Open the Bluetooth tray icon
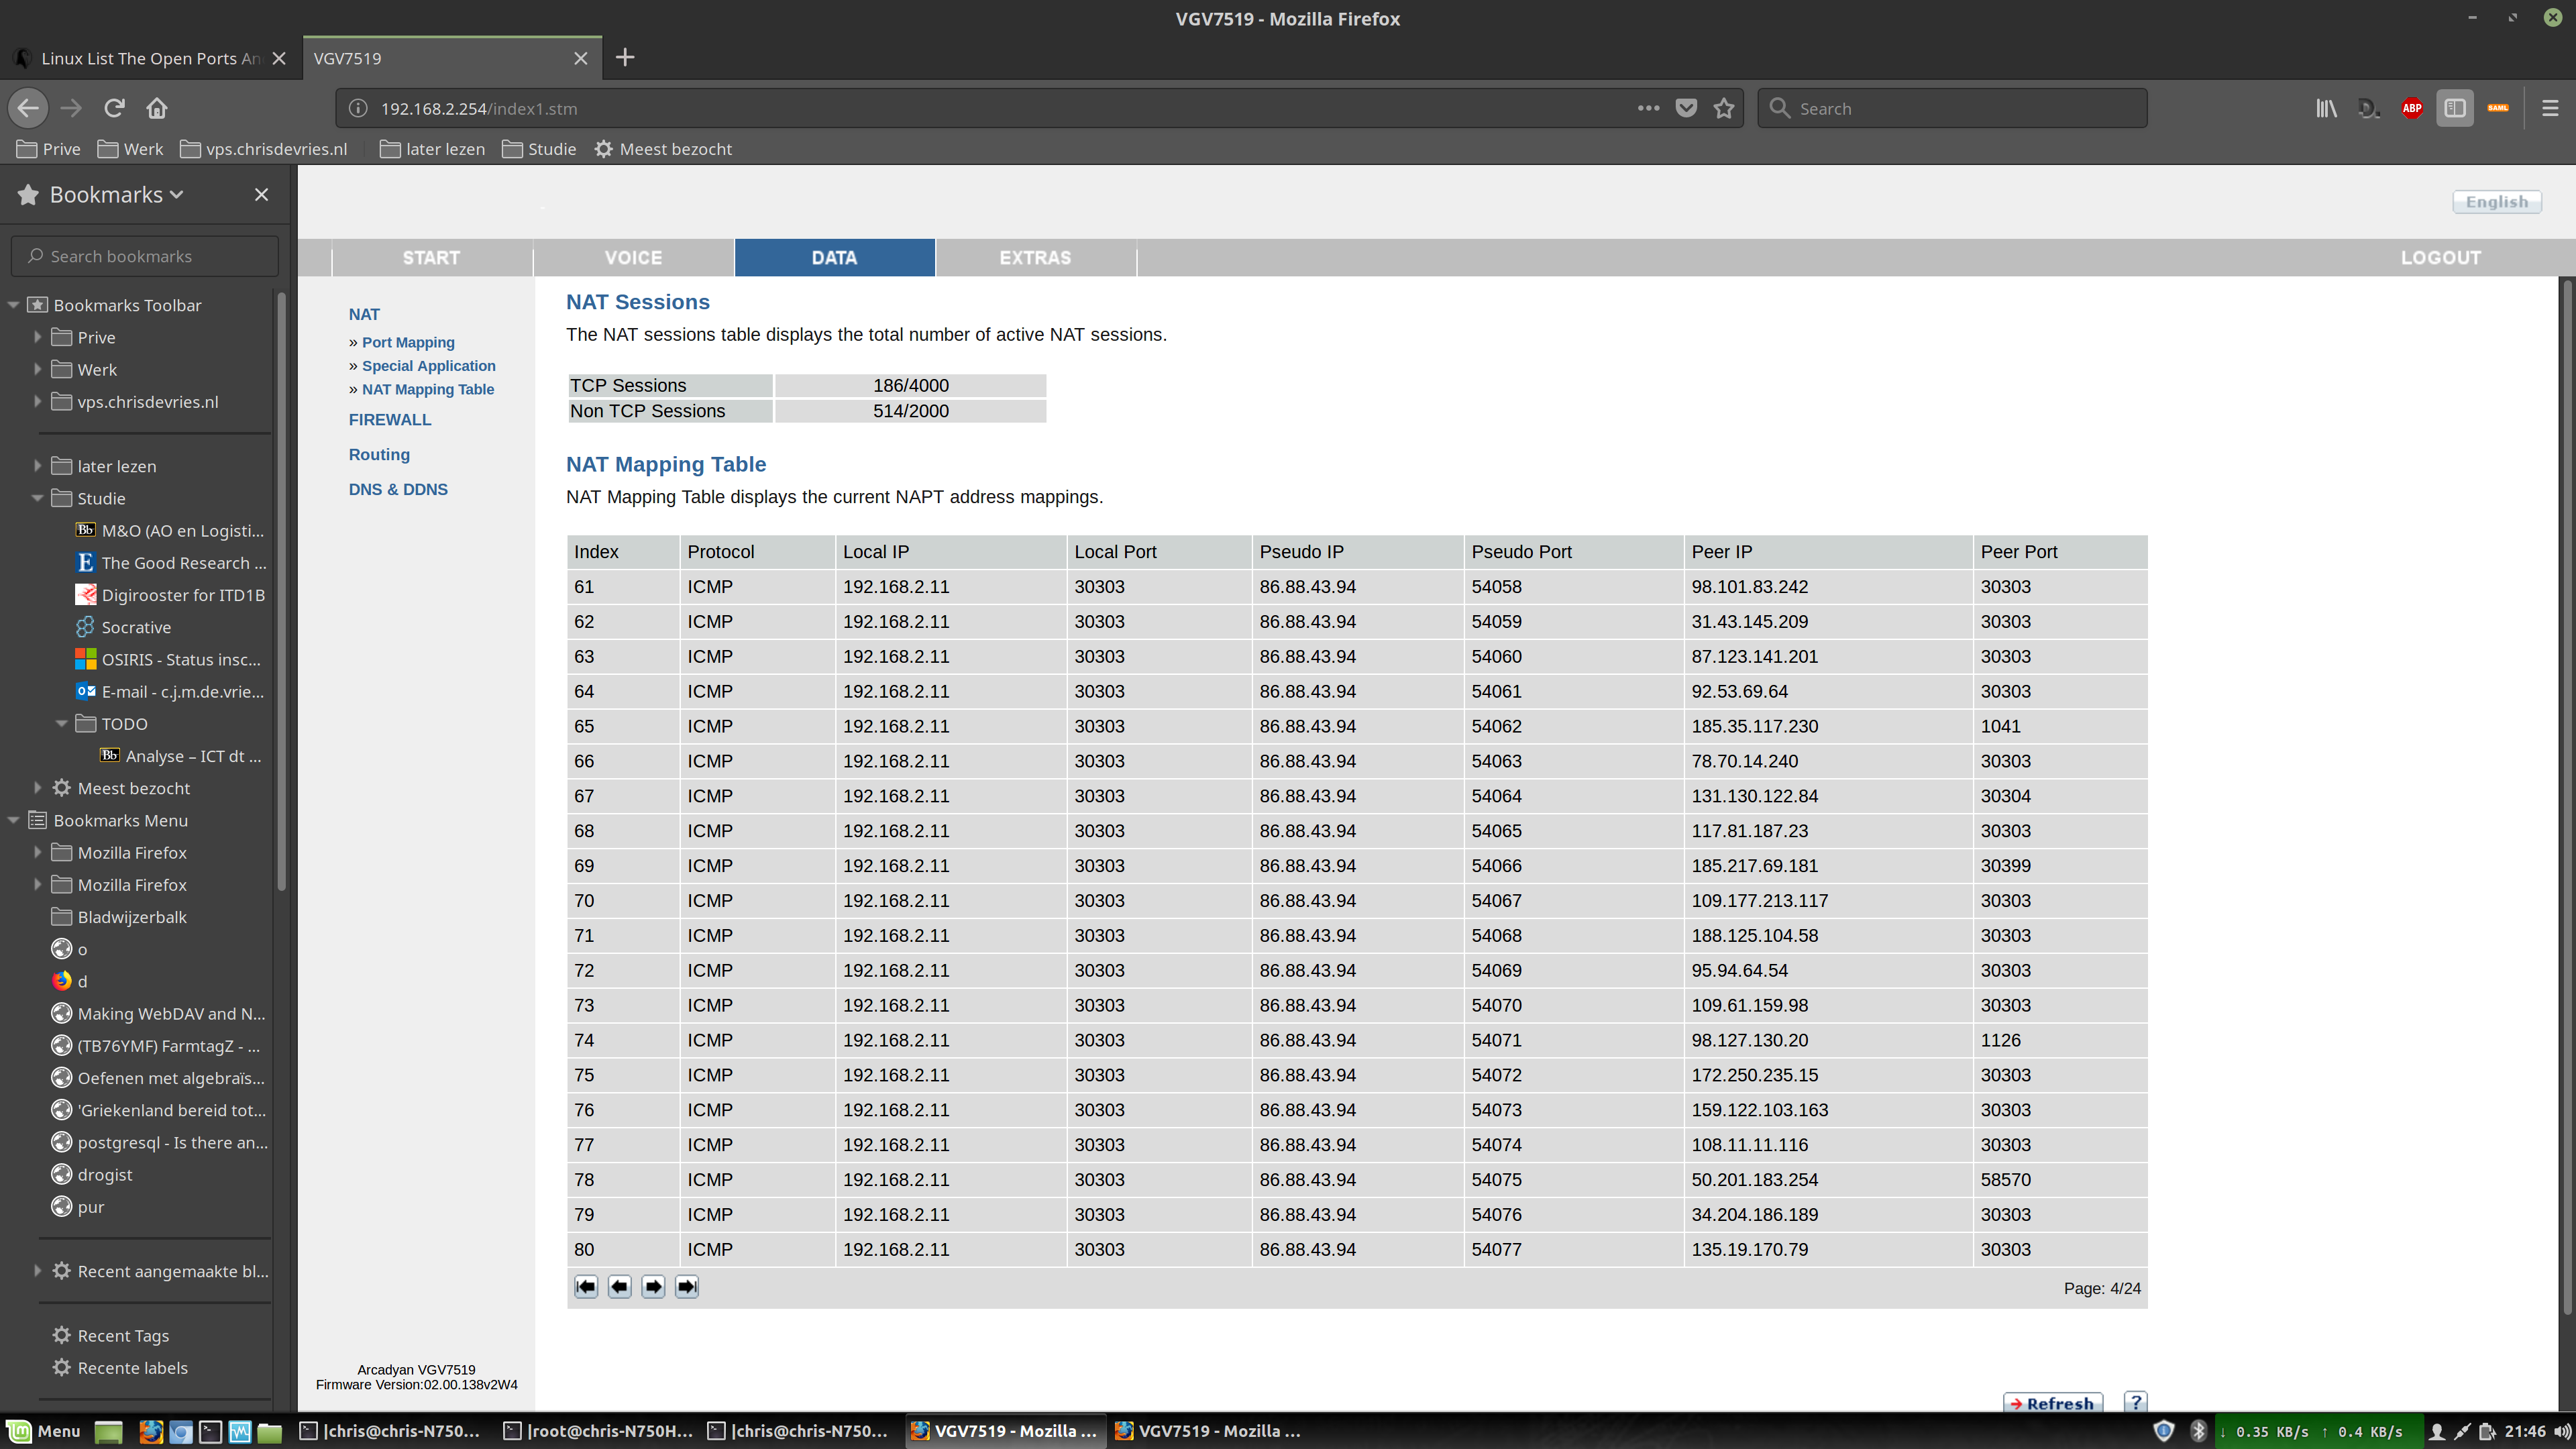This screenshot has height=1449, width=2576. [2198, 1432]
